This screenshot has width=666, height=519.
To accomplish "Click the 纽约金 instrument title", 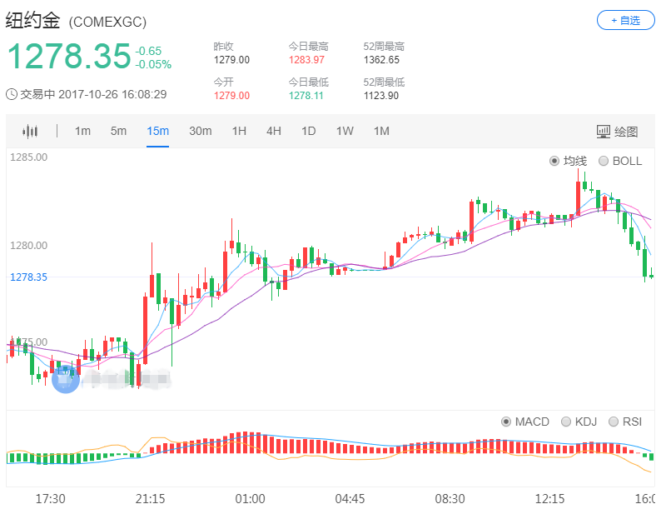I will 29,19.
